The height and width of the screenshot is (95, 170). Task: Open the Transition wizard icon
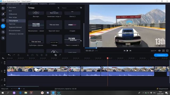(56, 55)
